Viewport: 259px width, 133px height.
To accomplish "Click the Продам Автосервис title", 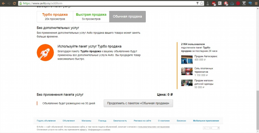I will pyautogui.click(x=206, y=57).
